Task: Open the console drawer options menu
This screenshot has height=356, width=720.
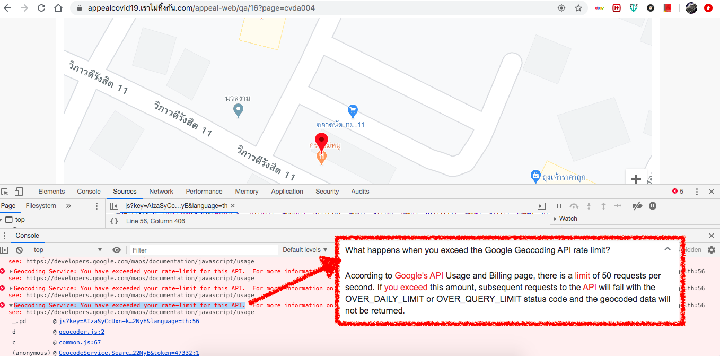Action: (4, 236)
